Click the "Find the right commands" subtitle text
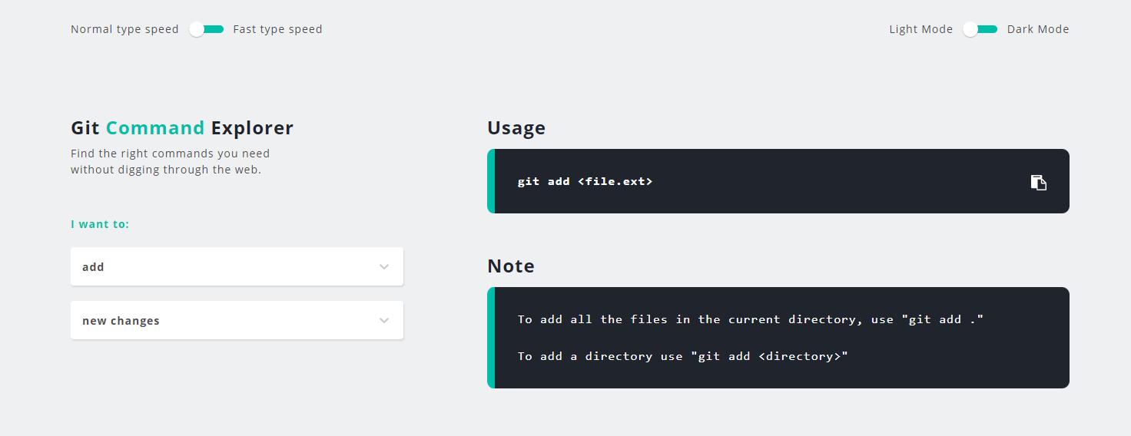1131x436 pixels. point(170,161)
